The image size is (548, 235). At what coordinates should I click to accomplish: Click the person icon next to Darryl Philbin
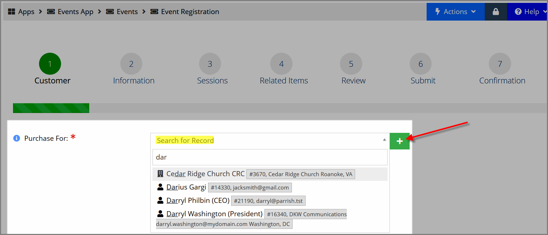160,200
